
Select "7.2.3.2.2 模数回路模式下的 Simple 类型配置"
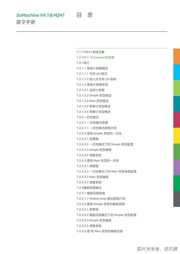click(106, 215)
